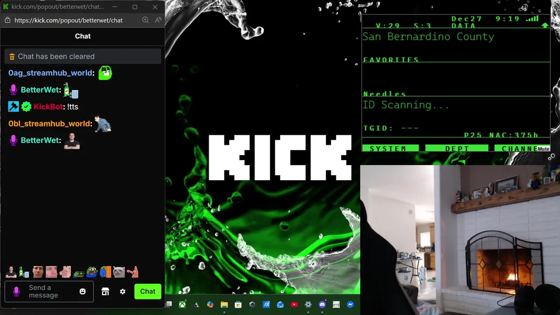The width and height of the screenshot is (560, 315).
Task: Click the site lock icon in address bar
Action: coord(7,20)
